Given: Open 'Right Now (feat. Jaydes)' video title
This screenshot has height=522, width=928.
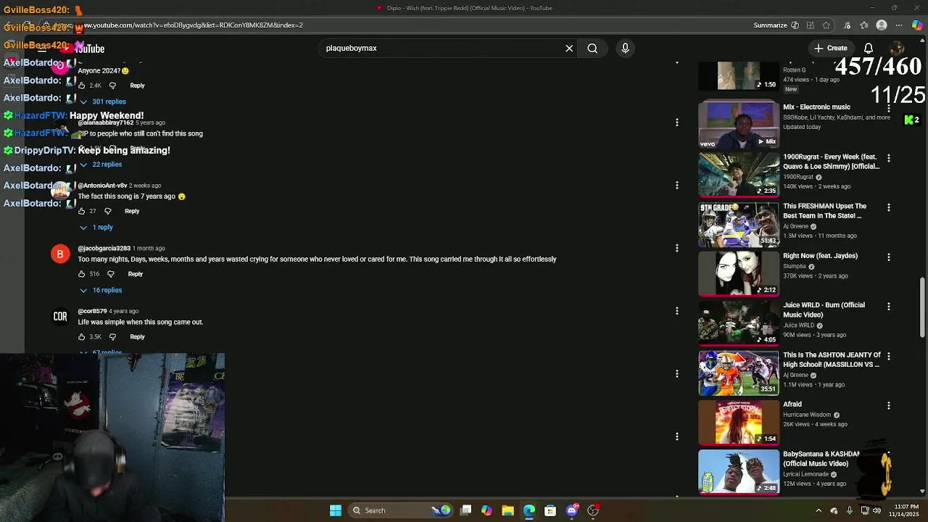Looking at the screenshot, I should pos(820,256).
